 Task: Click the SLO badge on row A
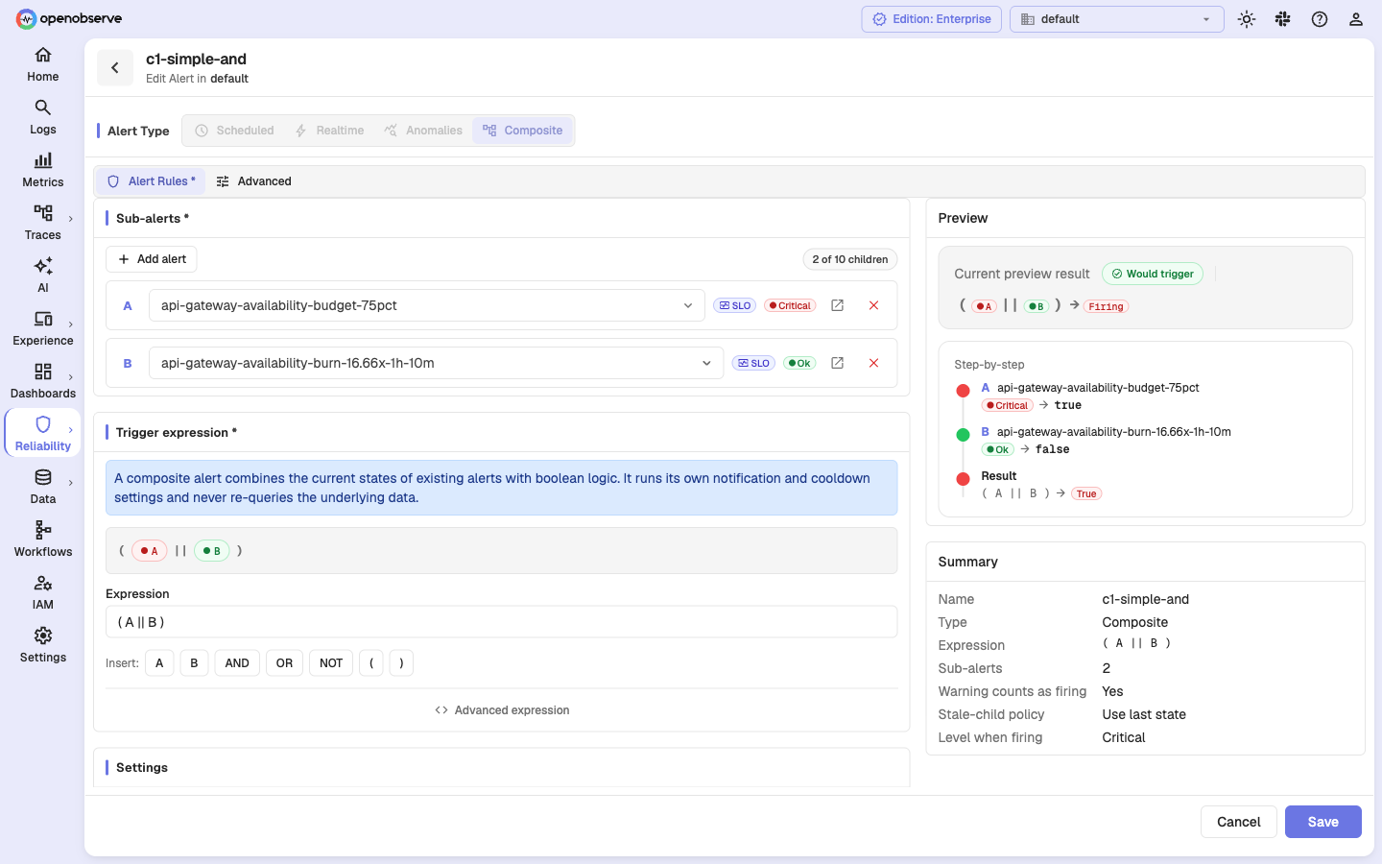coord(735,305)
